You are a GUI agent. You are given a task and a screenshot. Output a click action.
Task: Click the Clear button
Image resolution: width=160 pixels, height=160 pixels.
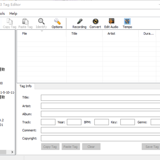[x=91, y=147]
